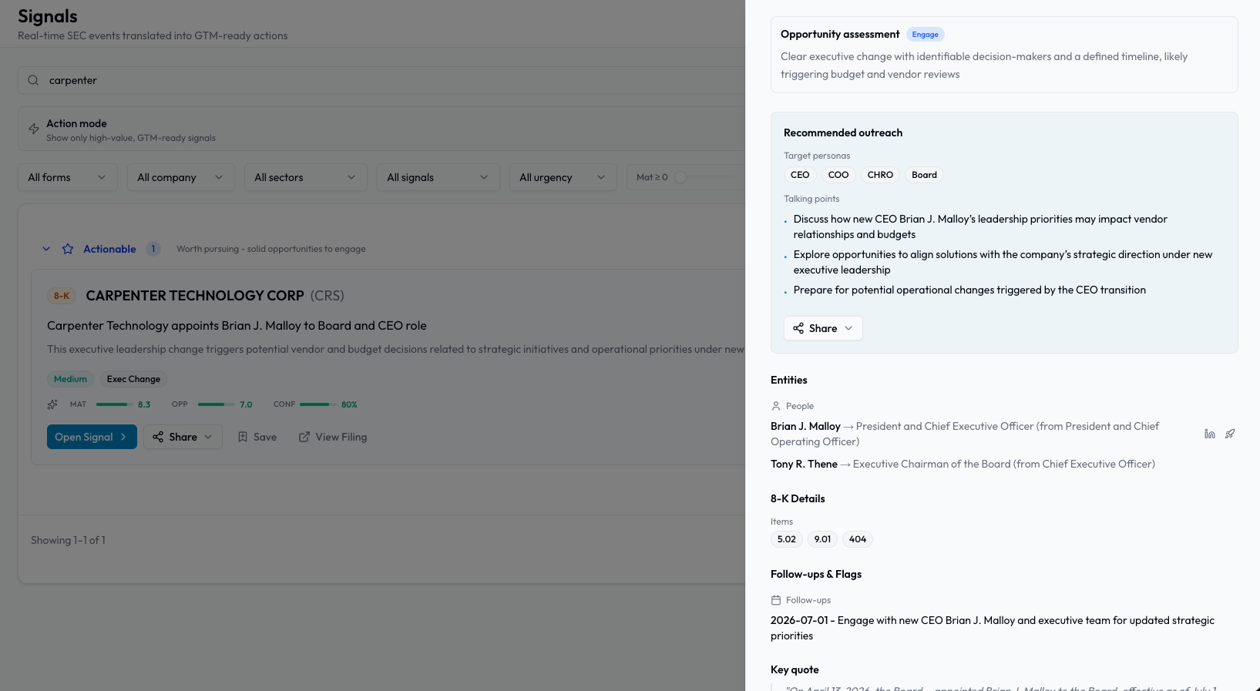Click the 8-K form badge

point(62,296)
